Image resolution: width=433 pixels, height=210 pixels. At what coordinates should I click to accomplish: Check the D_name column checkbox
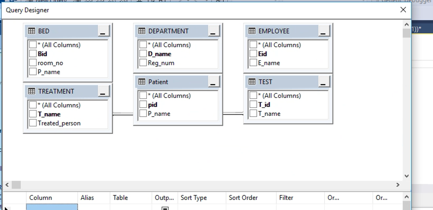point(143,53)
